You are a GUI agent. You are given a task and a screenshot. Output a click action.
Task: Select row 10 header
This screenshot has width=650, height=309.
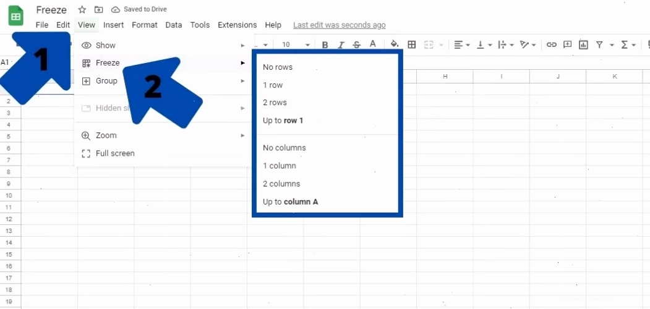click(9, 195)
